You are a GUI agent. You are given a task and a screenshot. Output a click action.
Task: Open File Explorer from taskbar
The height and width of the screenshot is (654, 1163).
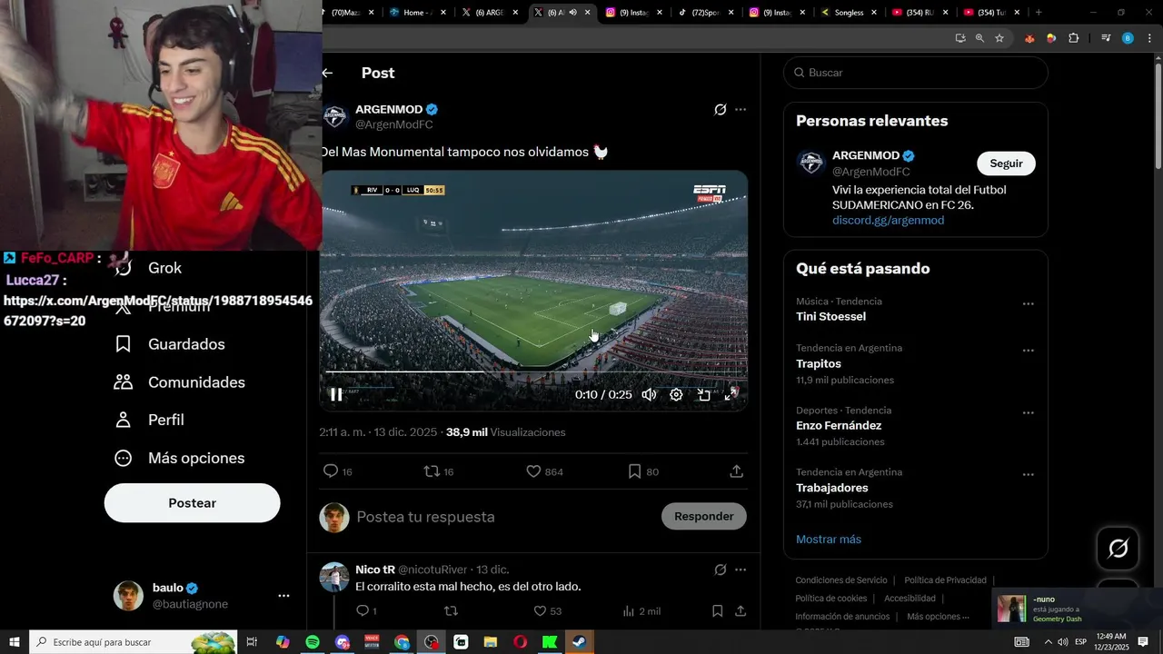tap(491, 642)
